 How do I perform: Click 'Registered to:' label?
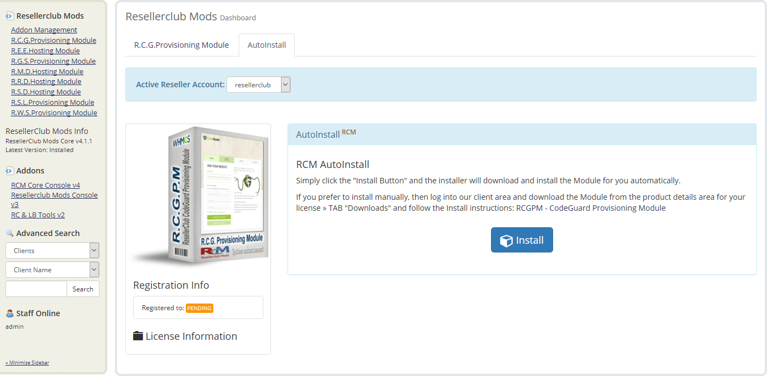[163, 308]
